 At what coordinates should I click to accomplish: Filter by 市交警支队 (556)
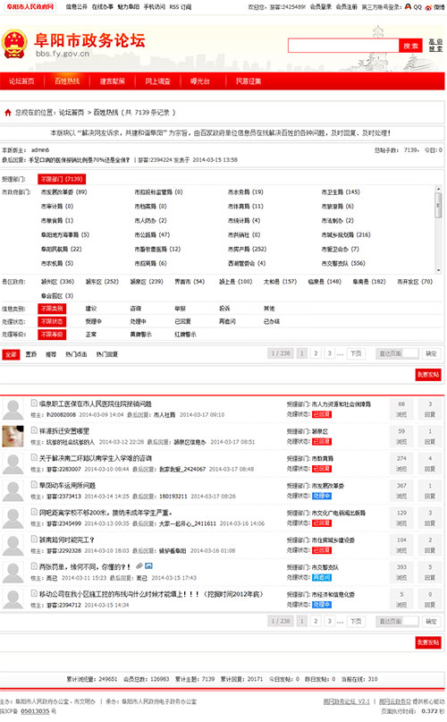tap(343, 263)
